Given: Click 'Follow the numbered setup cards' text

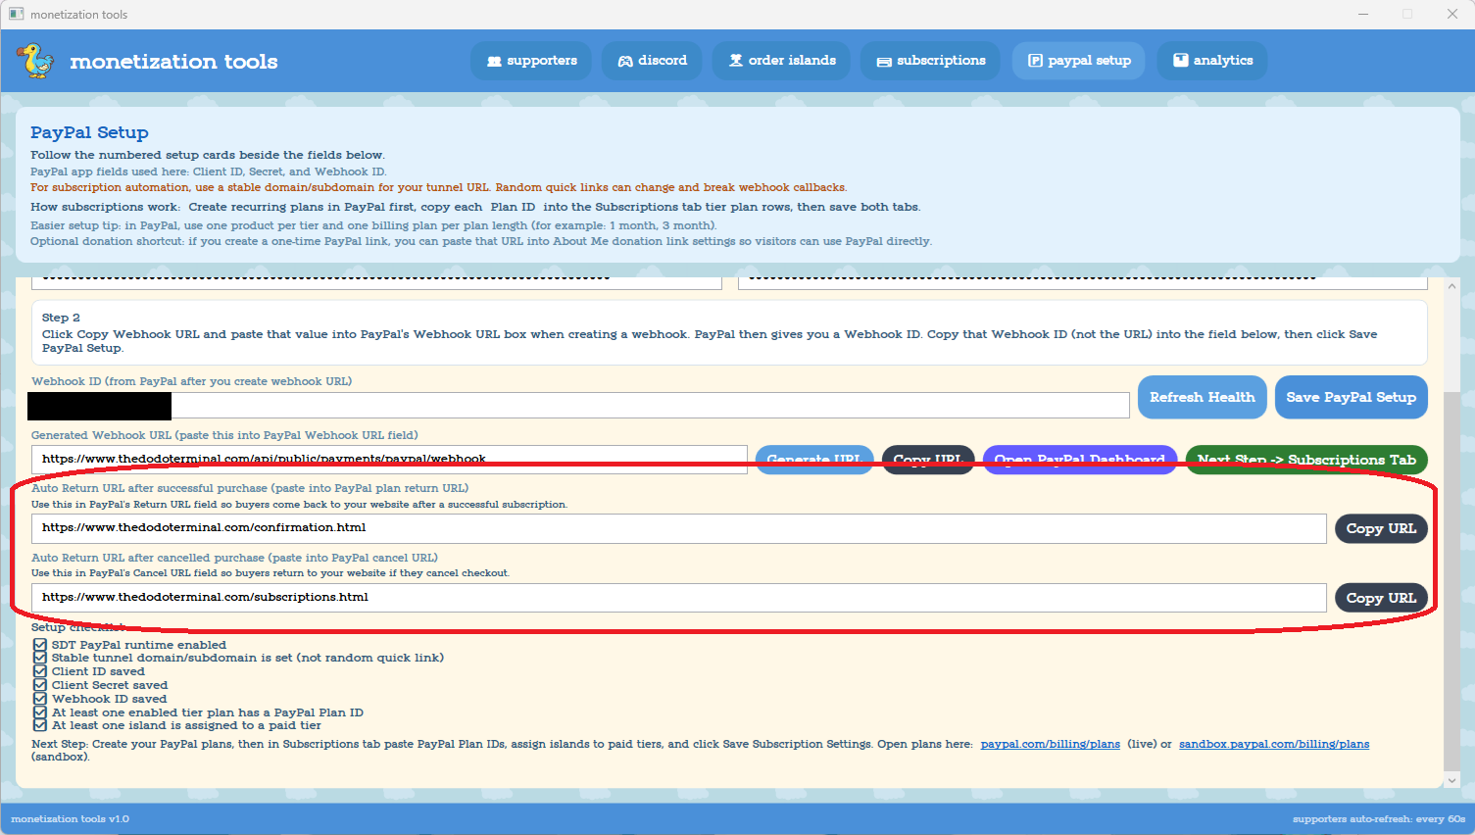Looking at the screenshot, I should click(x=208, y=155).
